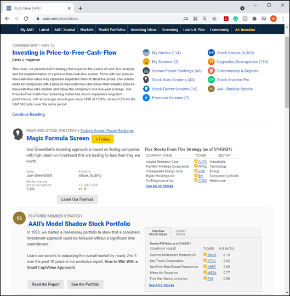Click the Stock Factor Screens gear icon

pyautogui.click(x=146, y=89)
